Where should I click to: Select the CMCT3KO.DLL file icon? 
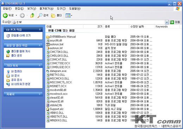(x=48, y=52)
